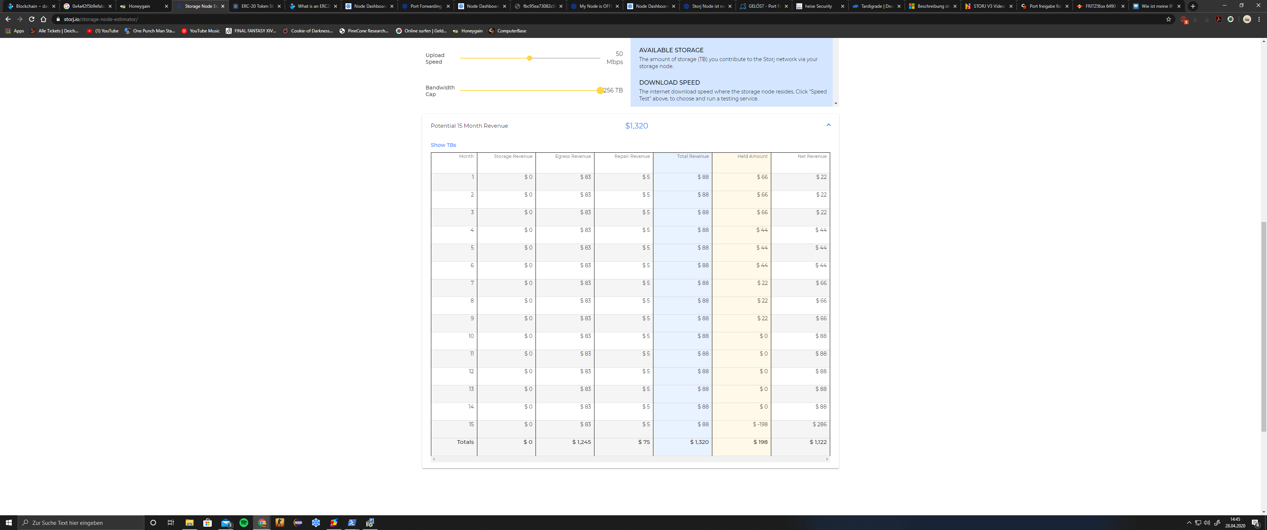This screenshot has width=1267, height=530.
Task: Click the Show TBs link
Action: pos(443,145)
